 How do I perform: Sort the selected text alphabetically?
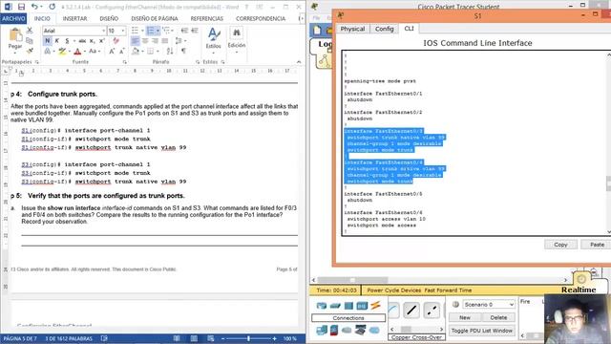pyautogui.click(x=170, y=51)
